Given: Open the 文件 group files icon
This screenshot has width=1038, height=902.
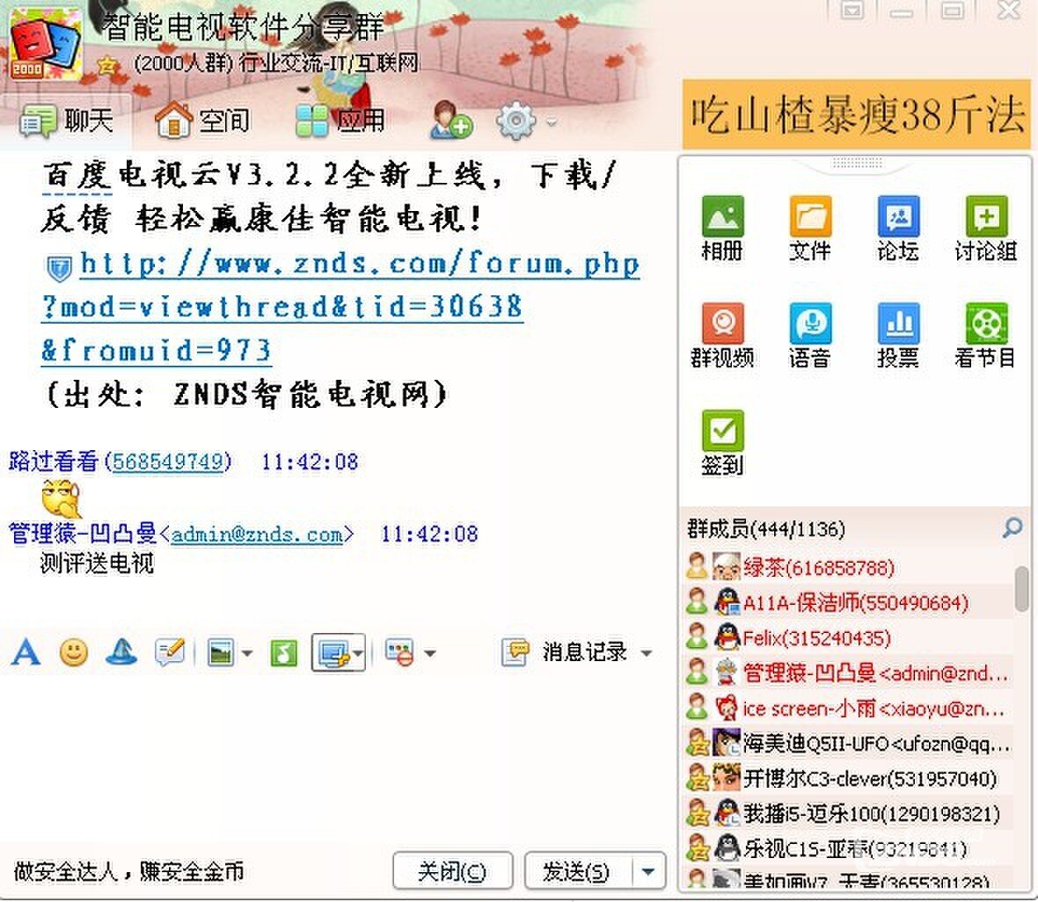Looking at the screenshot, I should [x=809, y=229].
